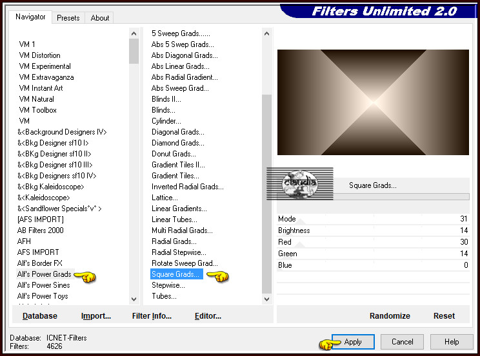Select Radial Stepwise... filter

point(179,252)
